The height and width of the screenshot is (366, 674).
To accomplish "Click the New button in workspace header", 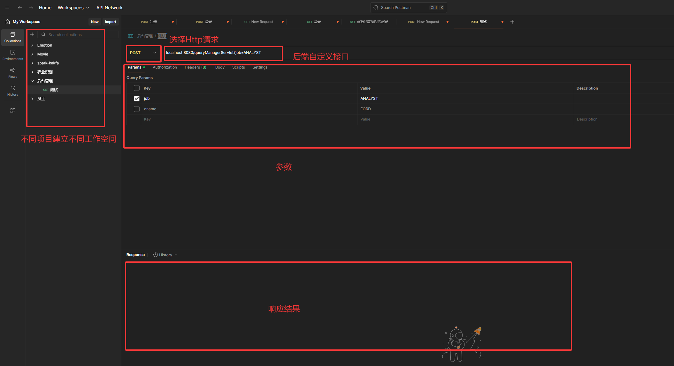I will click(95, 22).
